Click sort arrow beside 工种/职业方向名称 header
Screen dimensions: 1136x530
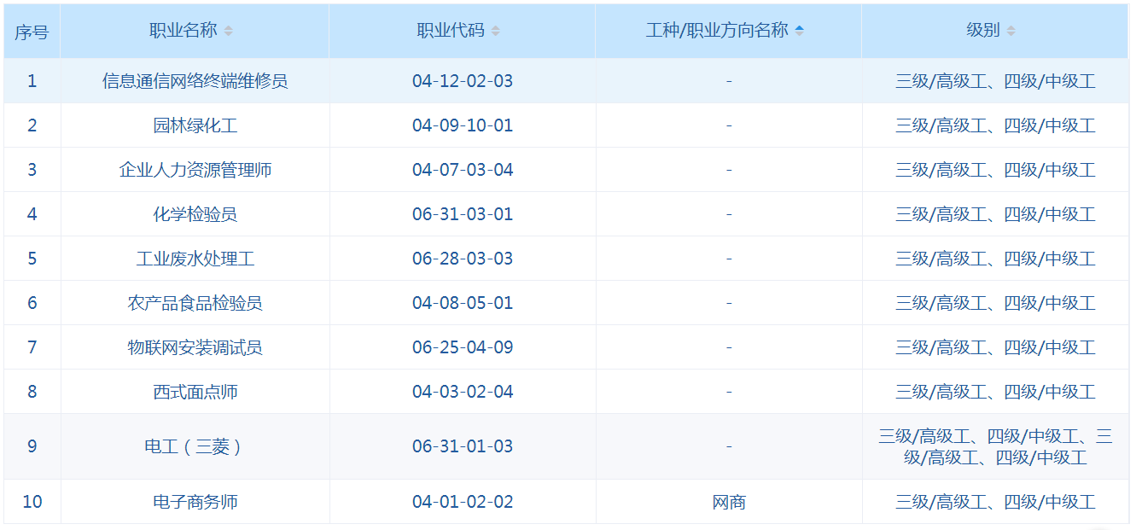tap(799, 31)
